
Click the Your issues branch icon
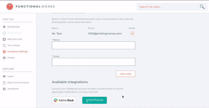4,46
